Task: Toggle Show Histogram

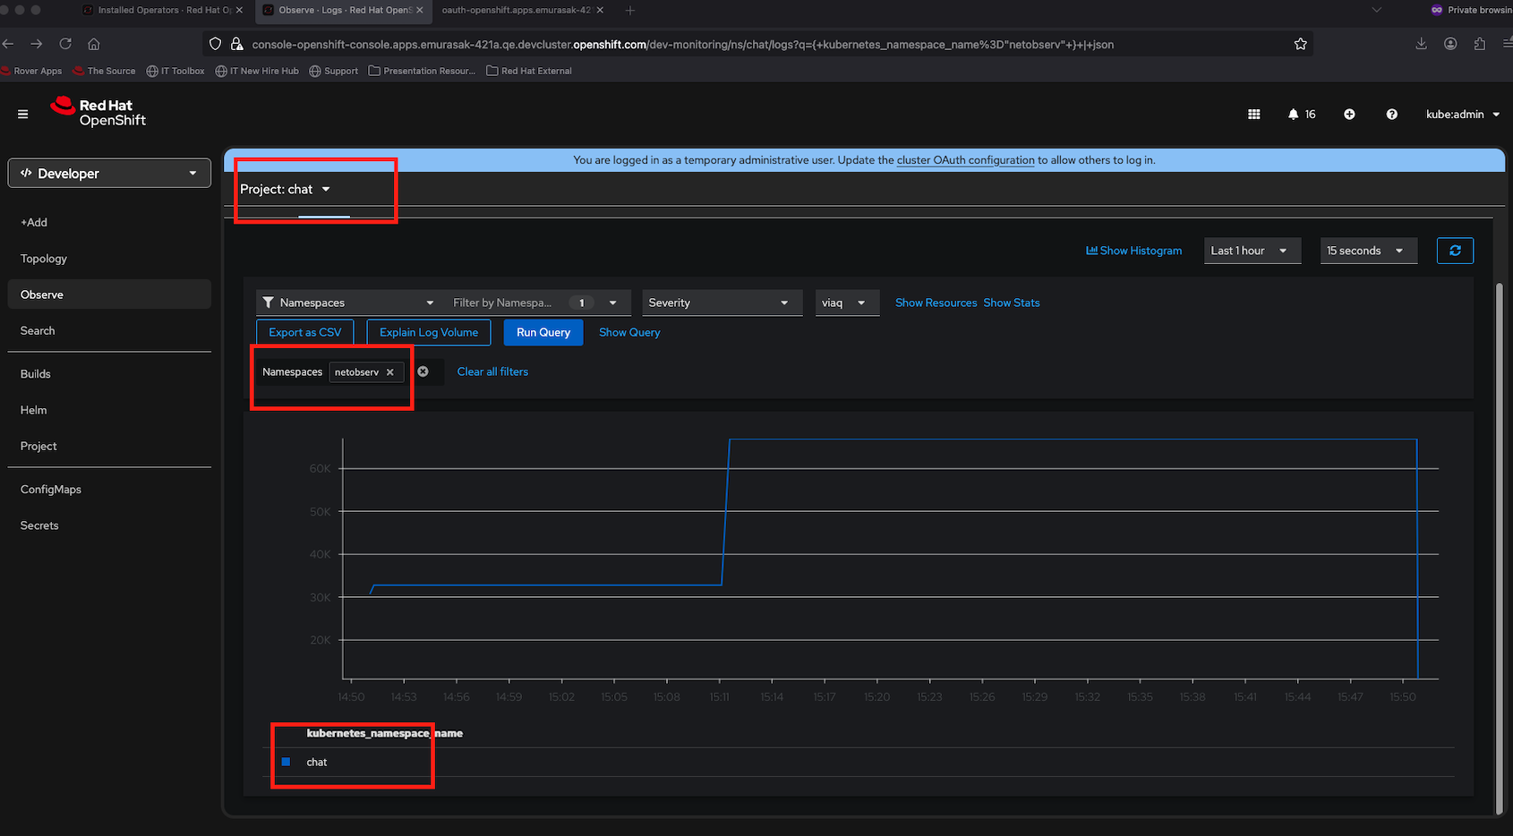Action: coord(1133,251)
